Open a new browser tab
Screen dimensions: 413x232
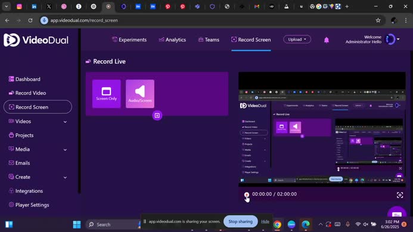(347, 7)
